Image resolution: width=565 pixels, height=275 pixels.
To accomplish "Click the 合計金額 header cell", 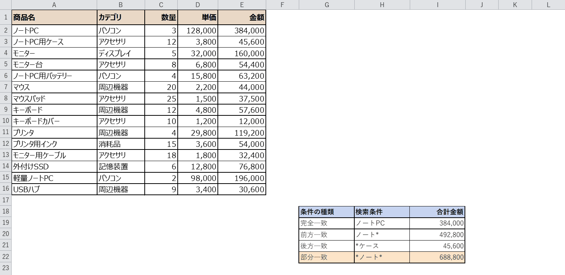I will [x=438, y=212].
